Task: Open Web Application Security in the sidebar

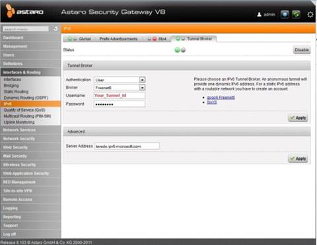Action: pyautogui.click(x=30, y=174)
